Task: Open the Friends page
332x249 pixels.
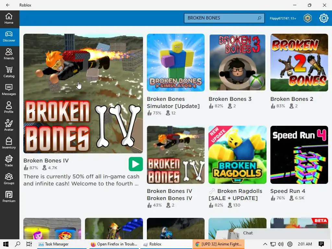Action: [9, 54]
